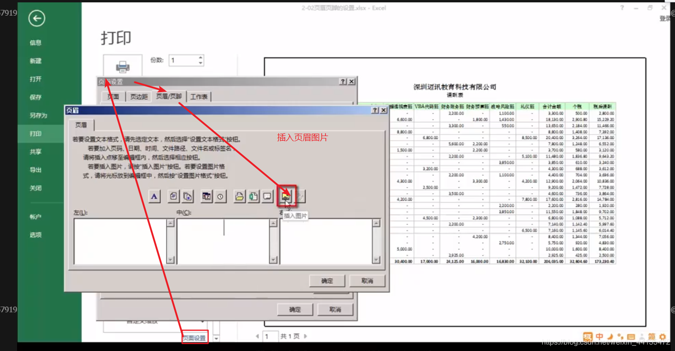Select 页眉/页脚 tab in 页面设置

(x=169, y=96)
